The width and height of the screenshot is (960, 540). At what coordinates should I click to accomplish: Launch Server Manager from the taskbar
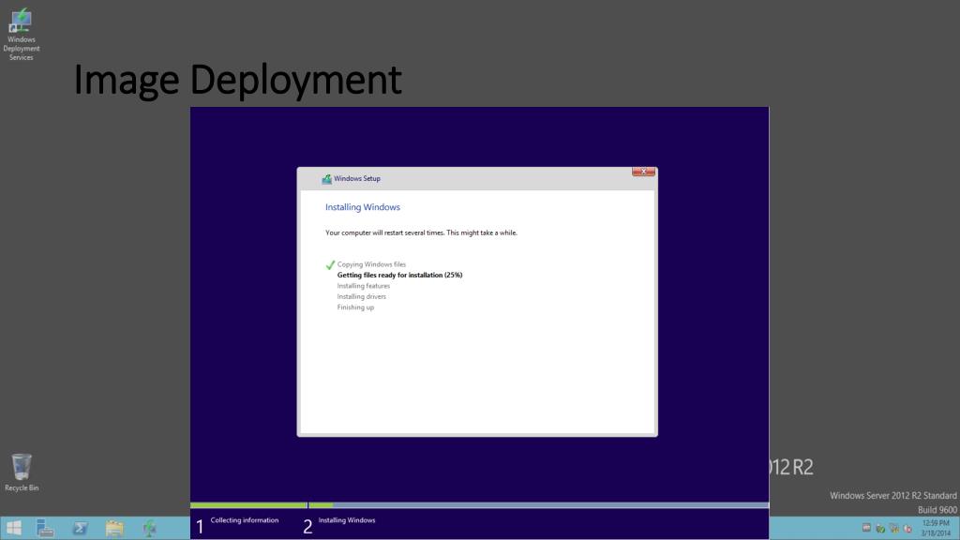tap(45, 528)
